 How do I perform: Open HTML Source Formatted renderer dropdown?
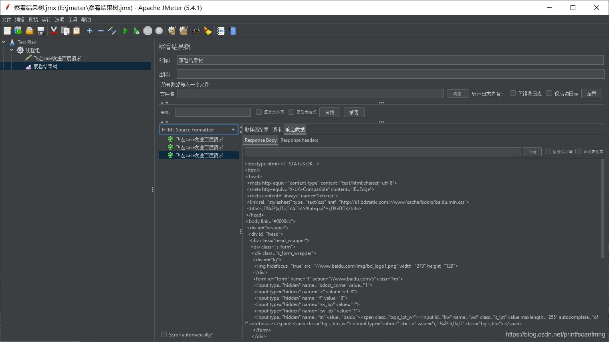tap(199, 129)
